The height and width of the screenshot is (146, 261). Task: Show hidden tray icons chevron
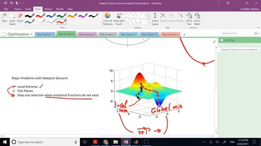click(204, 142)
